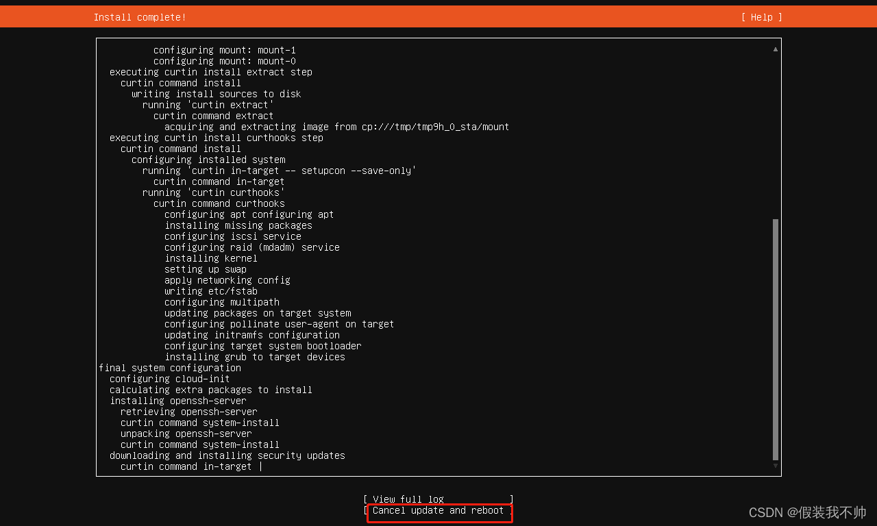This screenshot has height=526, width=877.
Task: Select the 'installing kernel' log line
Action: click(211, 258)
